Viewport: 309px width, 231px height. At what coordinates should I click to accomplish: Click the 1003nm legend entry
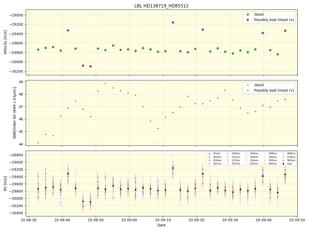(215, 157)
